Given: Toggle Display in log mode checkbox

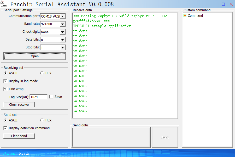Looking at the screenshot, I should 5,81.
